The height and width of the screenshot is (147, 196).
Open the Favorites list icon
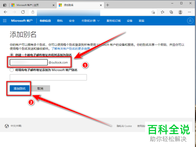click(162, 12)
